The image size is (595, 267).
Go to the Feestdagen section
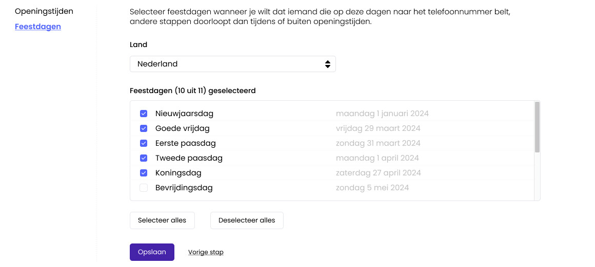point(38,27)
